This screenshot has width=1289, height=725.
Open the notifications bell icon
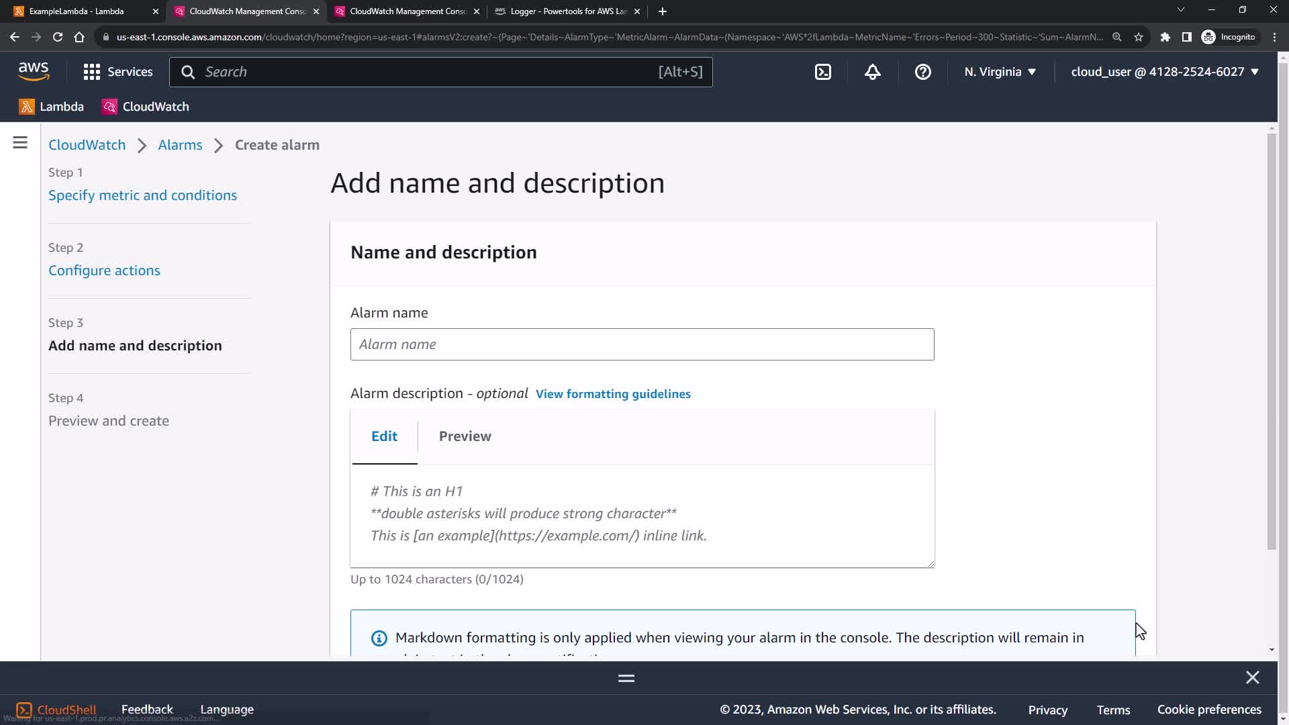coord(872,72)
